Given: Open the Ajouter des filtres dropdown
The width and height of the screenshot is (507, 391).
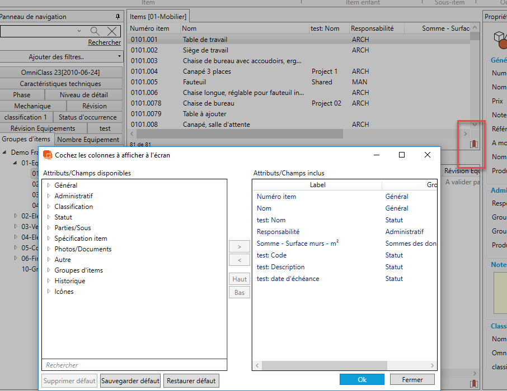Looking at the screenshot, I should pyautogui.click(x=62, y=57).
